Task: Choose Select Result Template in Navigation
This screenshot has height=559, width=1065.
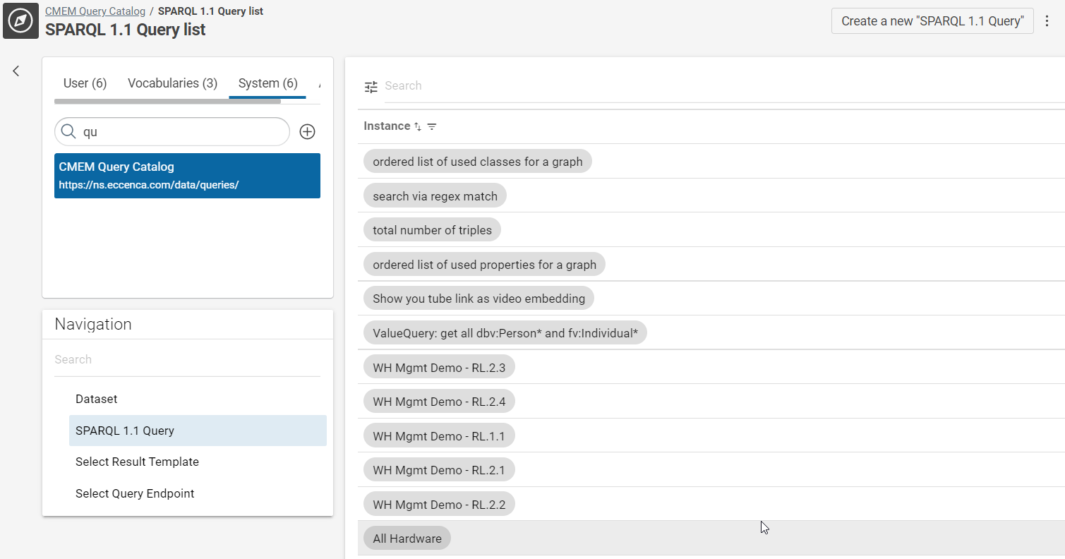Action: (x=137, y=462)
